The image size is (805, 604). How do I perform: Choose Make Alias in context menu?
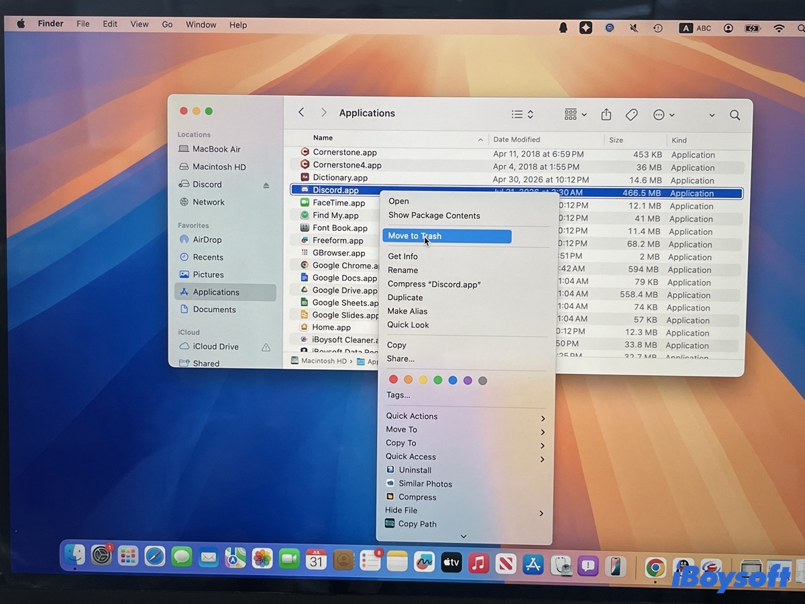tap(407, 311)
